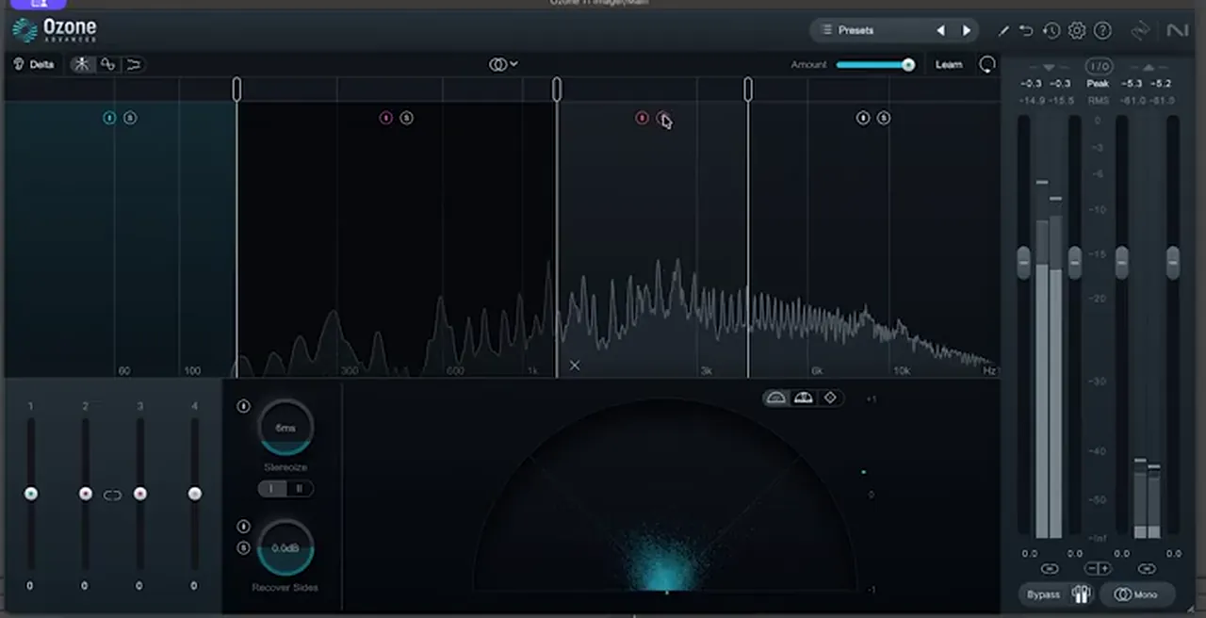Toggle Recover Sides power button

(243, 527)
